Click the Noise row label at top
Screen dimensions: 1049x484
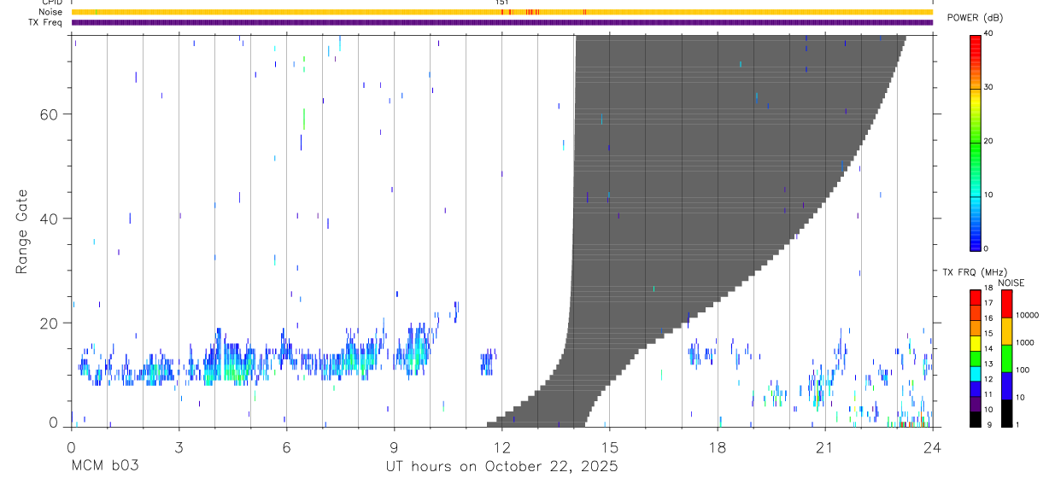[51, 12]
